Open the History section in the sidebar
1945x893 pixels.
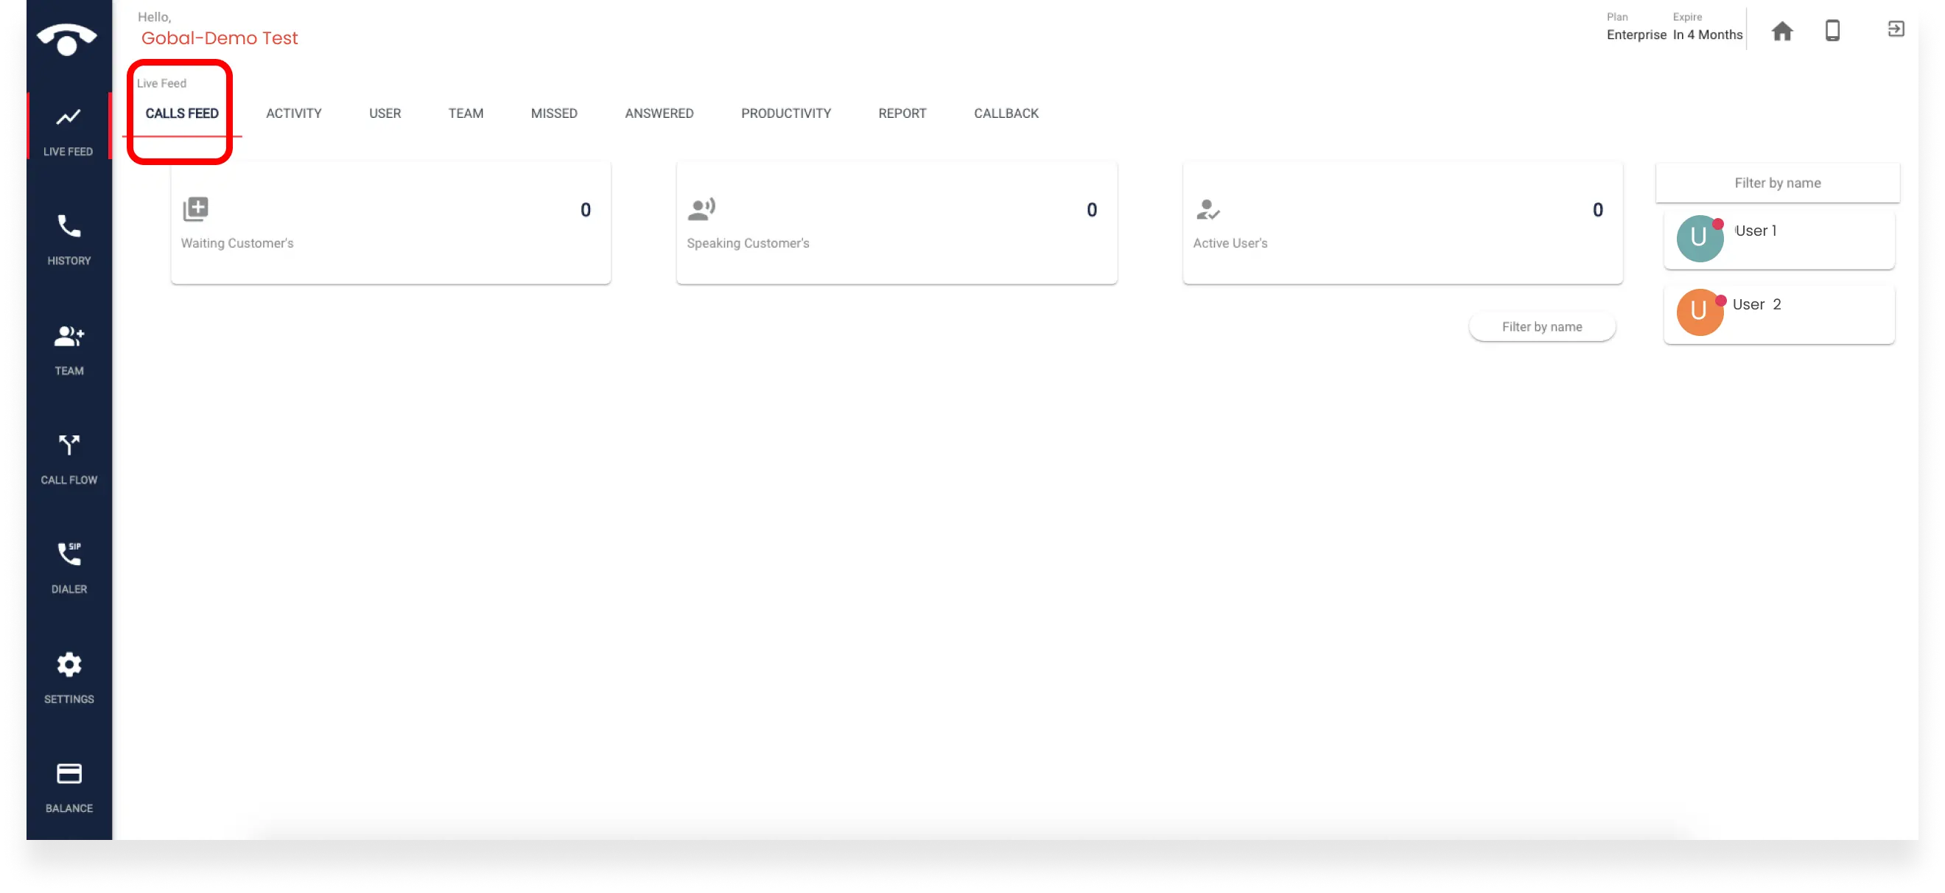(x=69, y=238)
